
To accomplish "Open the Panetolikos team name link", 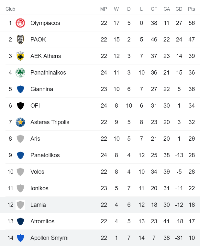I will point(45,155).
